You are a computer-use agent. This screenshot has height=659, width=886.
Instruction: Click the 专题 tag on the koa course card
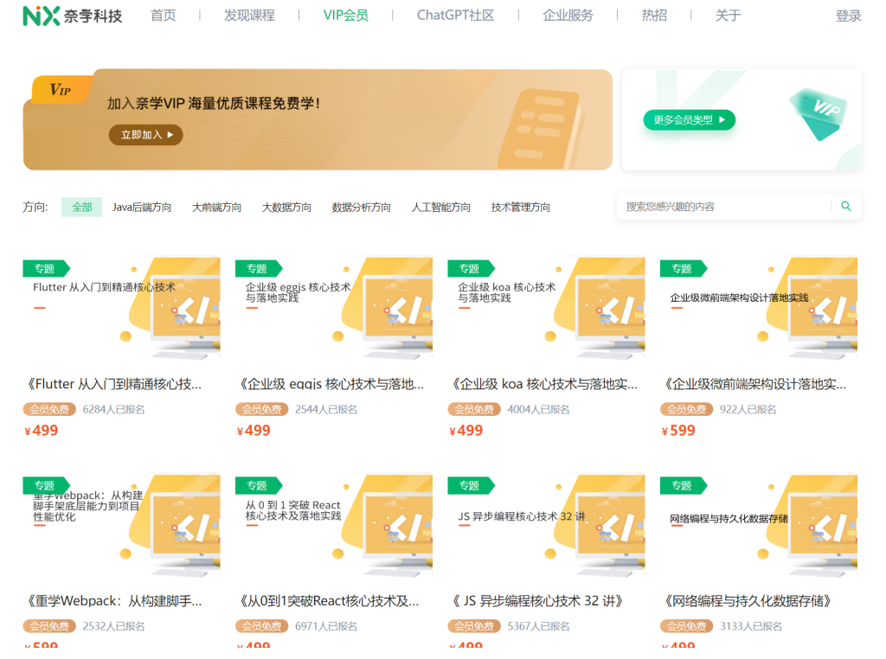(471, 268)
